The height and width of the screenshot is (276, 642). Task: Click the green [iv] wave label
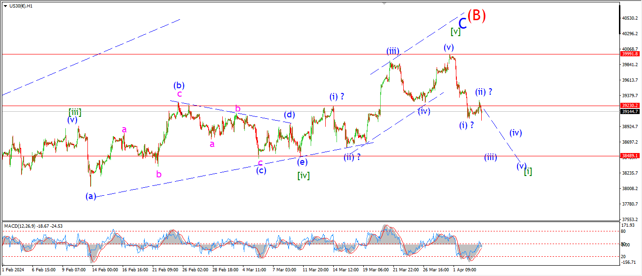click(x=303, y=176)
